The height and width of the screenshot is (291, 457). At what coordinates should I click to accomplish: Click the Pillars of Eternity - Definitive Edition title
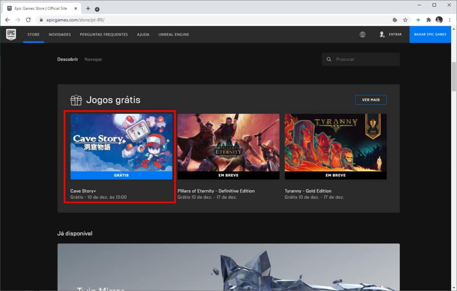(x=216, y=191)
